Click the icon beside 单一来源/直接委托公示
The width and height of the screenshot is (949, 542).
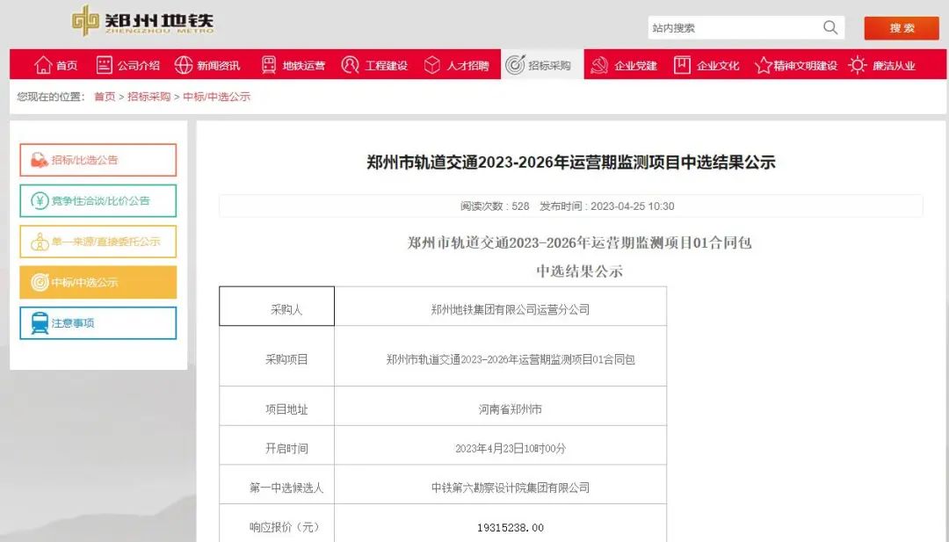[x=40, y=242]
